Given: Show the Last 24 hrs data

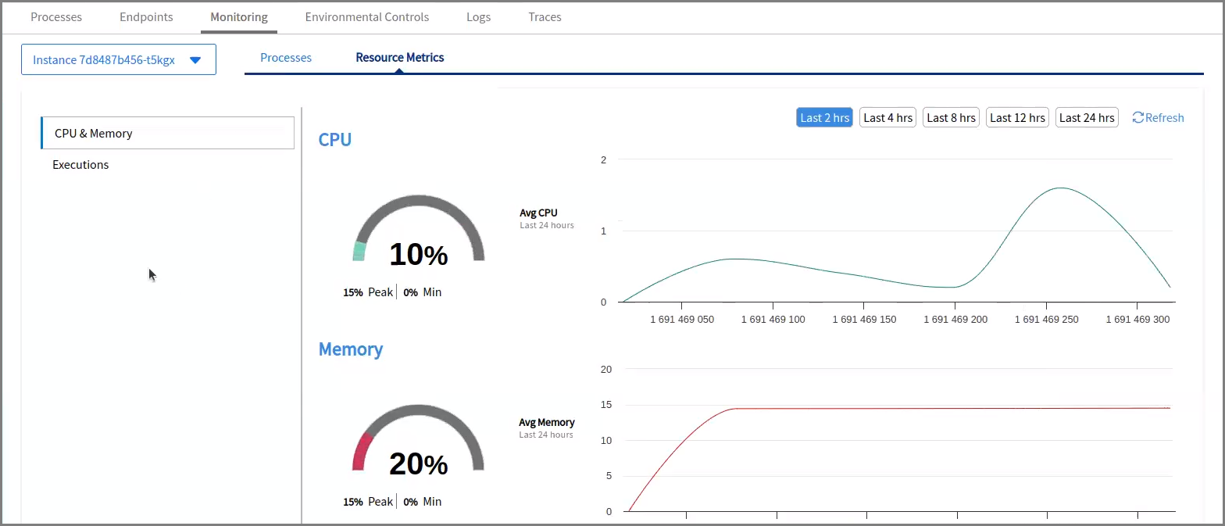Looking at the screenshot, I should (1087, 118).
